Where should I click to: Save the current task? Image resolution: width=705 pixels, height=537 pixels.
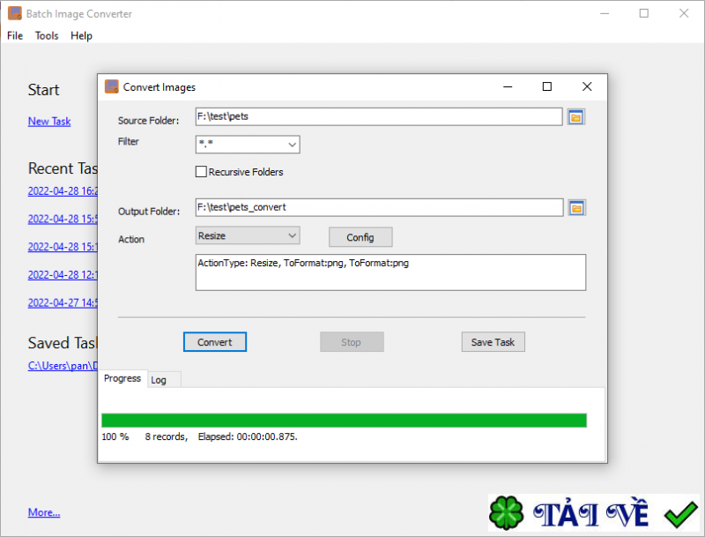493,342
